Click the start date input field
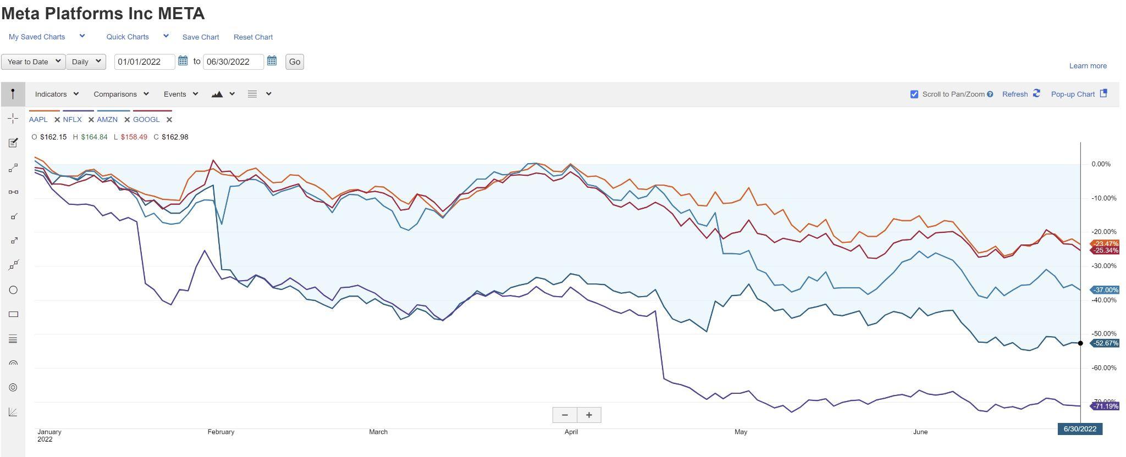Screen dimensions: 1126x457 click(x=144, y=62)
